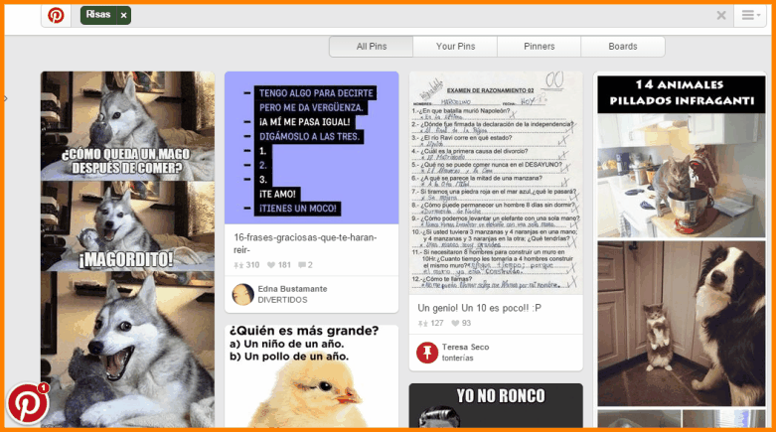The height and width of the screenshot is (432, 776).
Task: Open Teresa Seco's profile name link
Action: [465, 348]
